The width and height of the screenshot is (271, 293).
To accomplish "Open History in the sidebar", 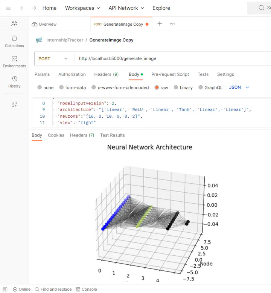I will tap(14, 82).
